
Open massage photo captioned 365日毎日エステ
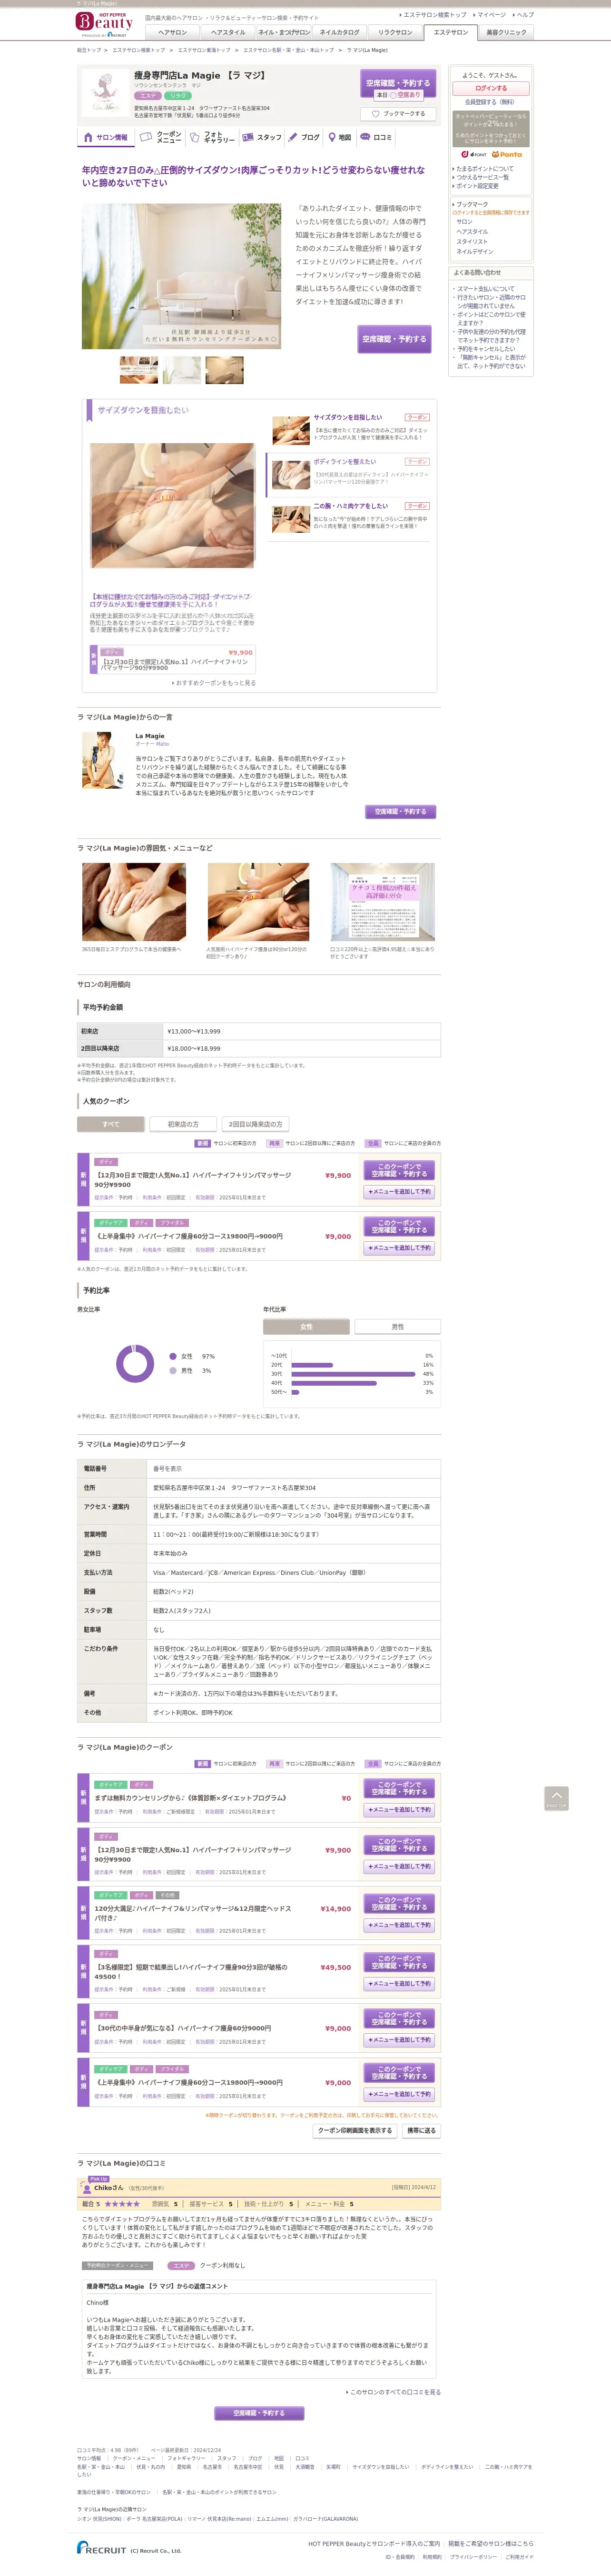point(134,902)
